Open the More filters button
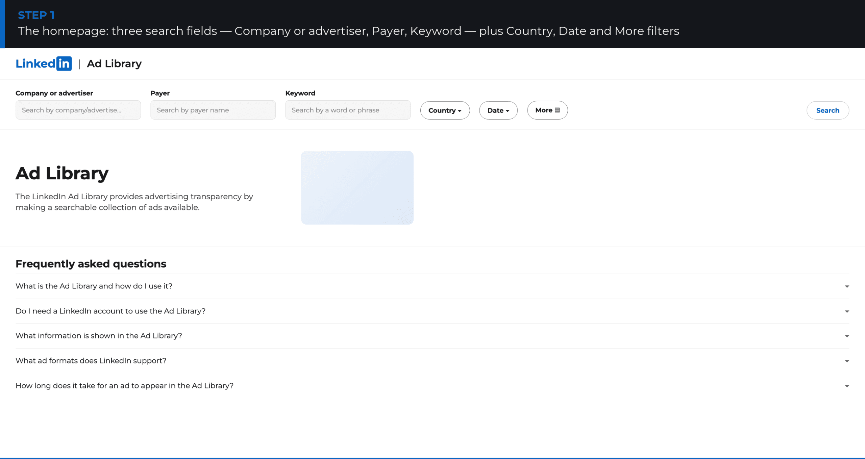This screenshot has width=865, height=459. click(x=547, y=110)
